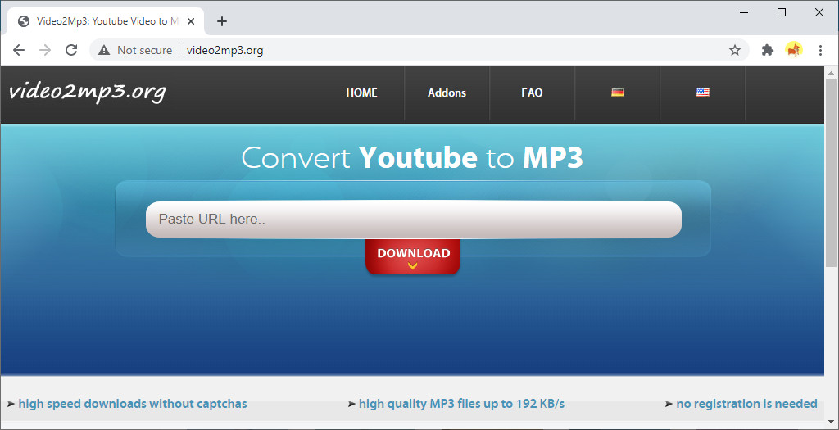The image size is (839, 430).
Task: Open a new tab with the plus button
Action: point(222,21)
